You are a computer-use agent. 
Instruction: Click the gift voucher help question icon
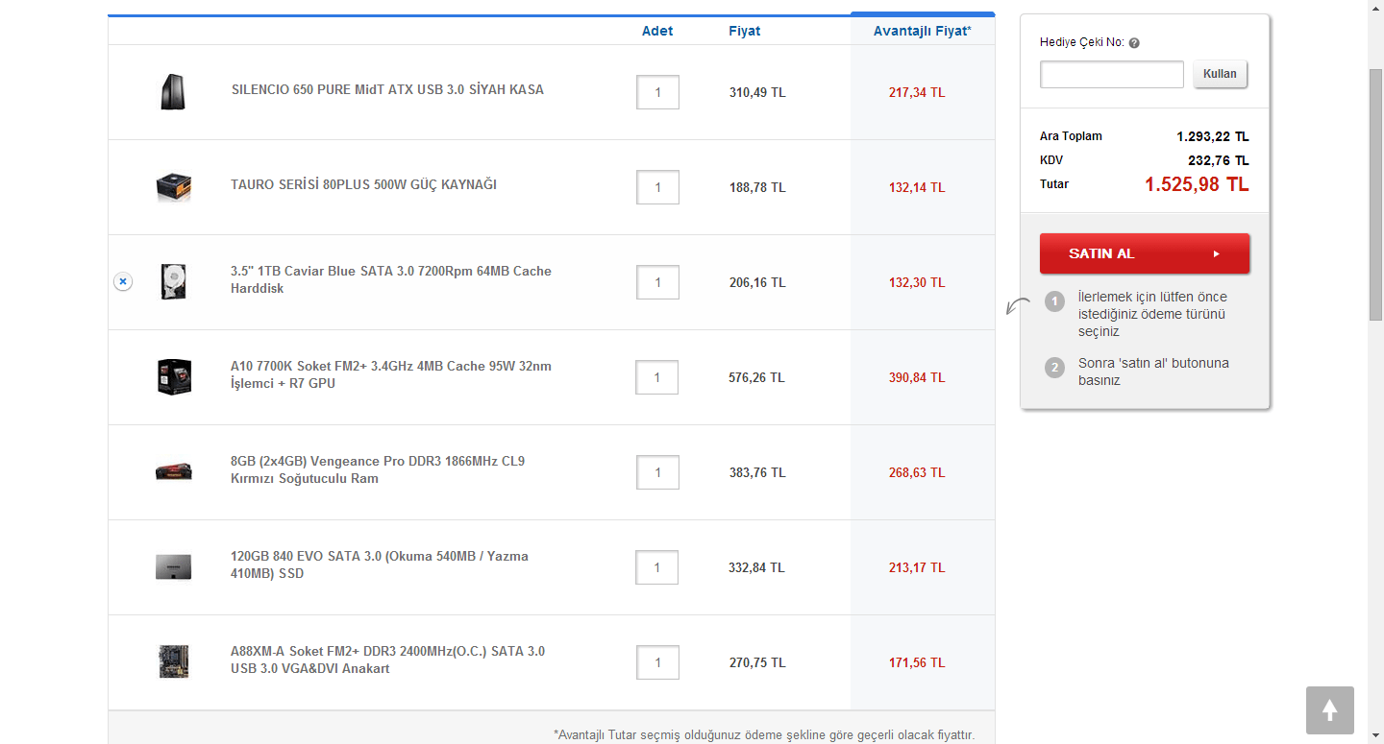(1134, 43)
